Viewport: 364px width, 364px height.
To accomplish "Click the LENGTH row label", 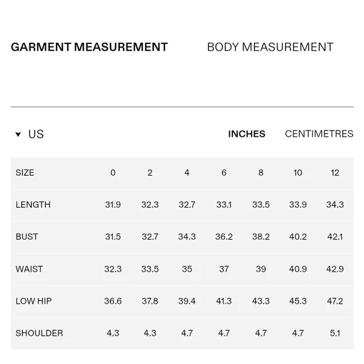I will 33,205.
